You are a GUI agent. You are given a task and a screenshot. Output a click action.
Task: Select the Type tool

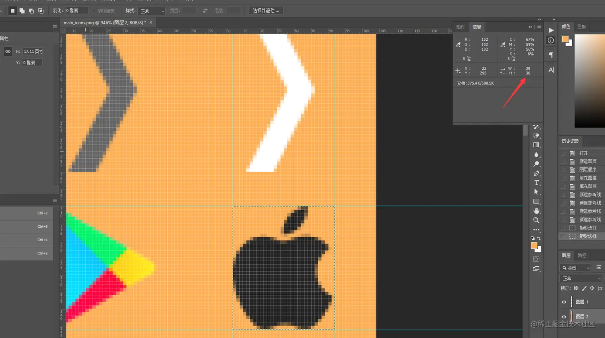click(x=536, y=183)
